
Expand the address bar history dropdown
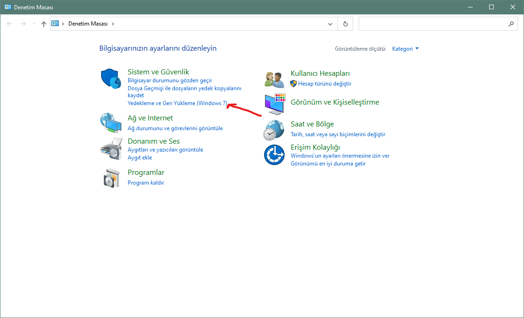click(x=330, y=24)
